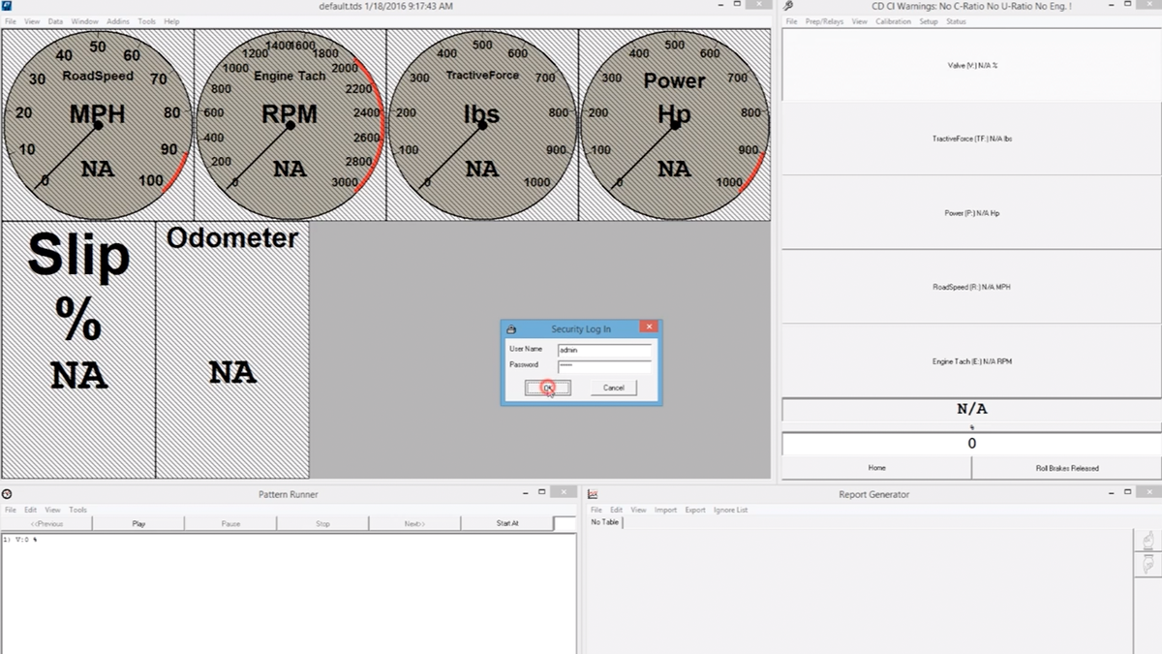This screenshot has width=1162, height=654.
Task: Click the pointing-down hand icon in Report Generator
Action: tap(1147, 565)
